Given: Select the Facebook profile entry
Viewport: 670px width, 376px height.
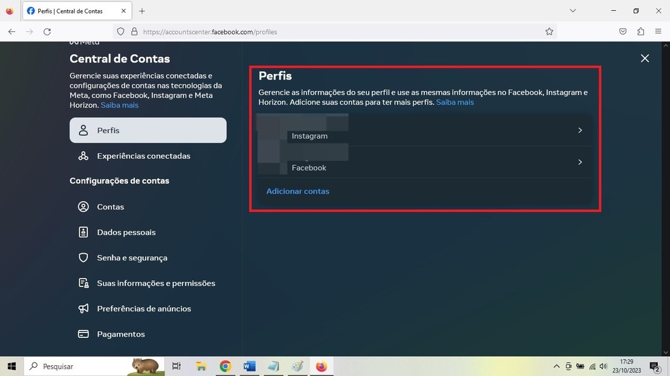Looking at the screenshot, I should point(425,163).
